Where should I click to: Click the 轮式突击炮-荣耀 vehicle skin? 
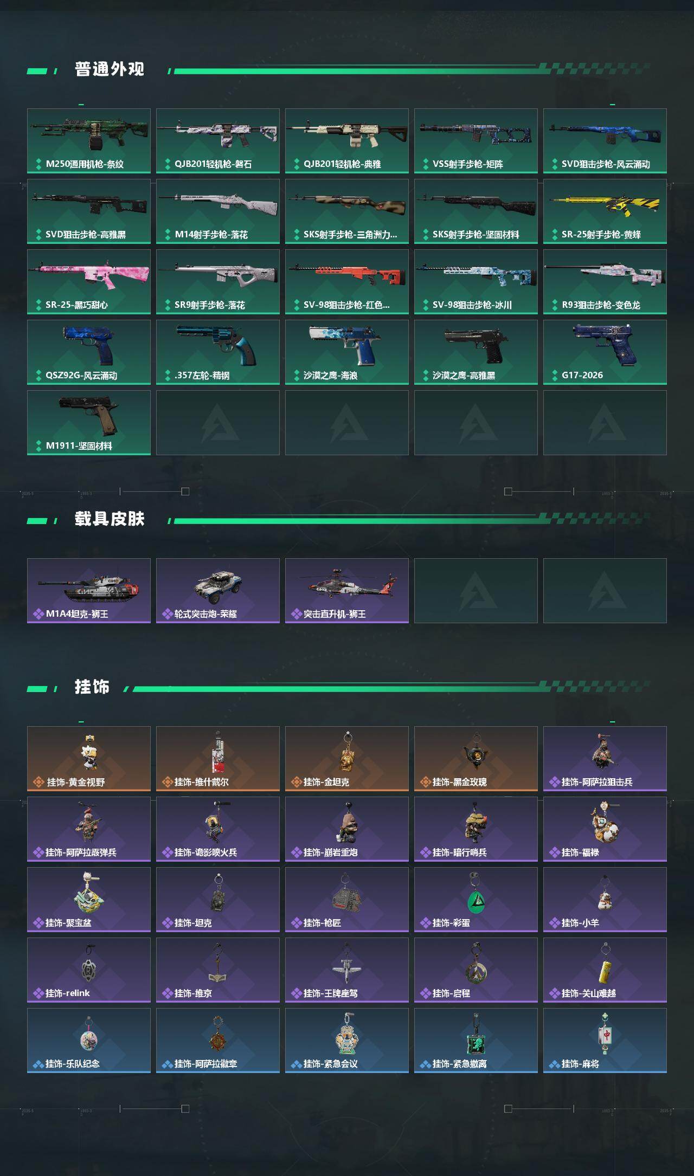pyautogui.click(x=218, y=591)
